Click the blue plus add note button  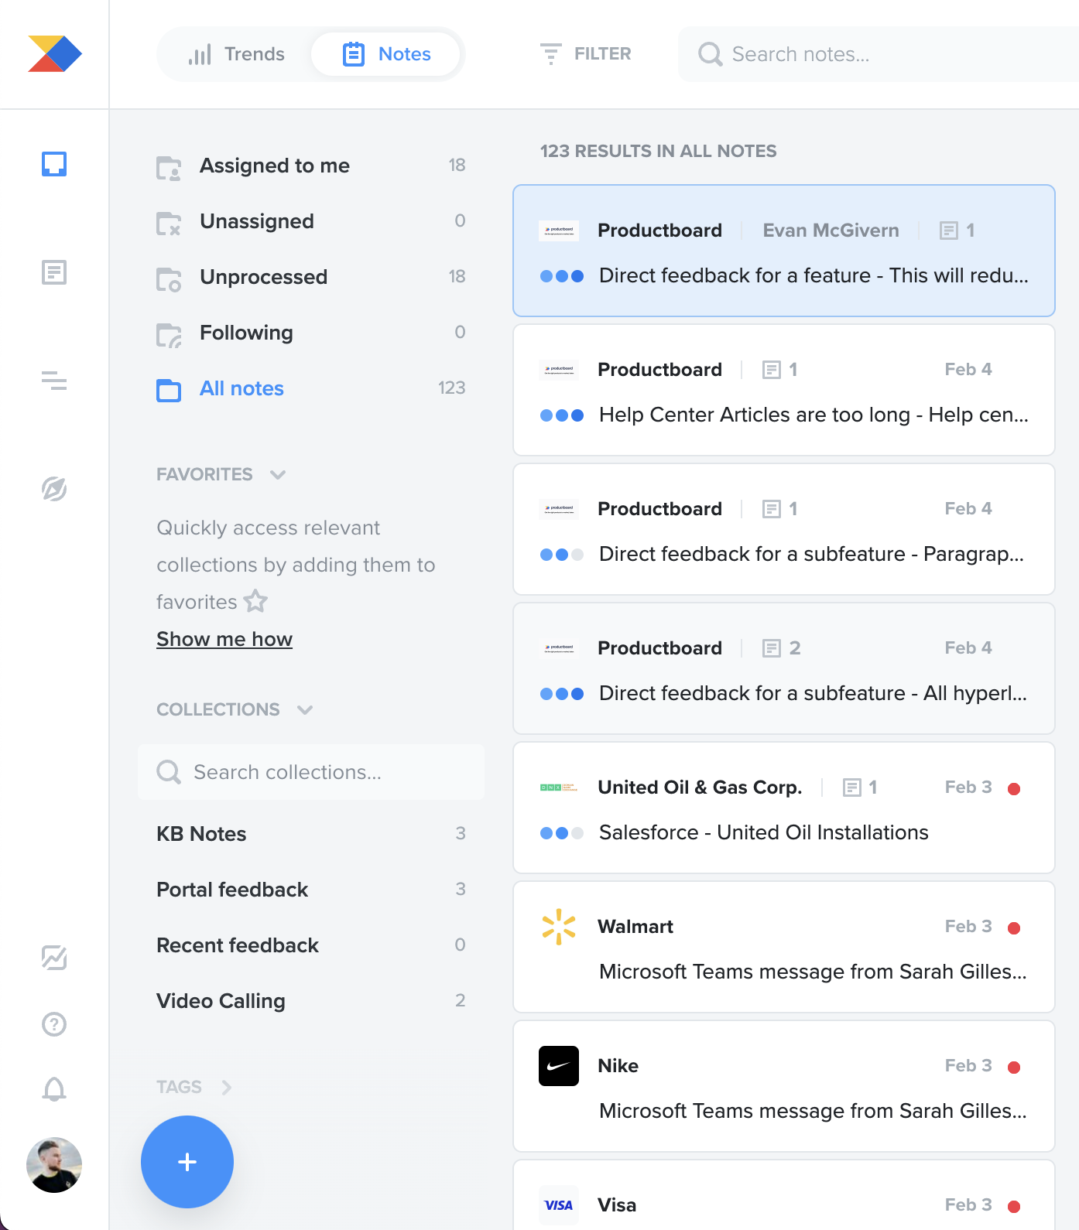tap(187, 1162)
